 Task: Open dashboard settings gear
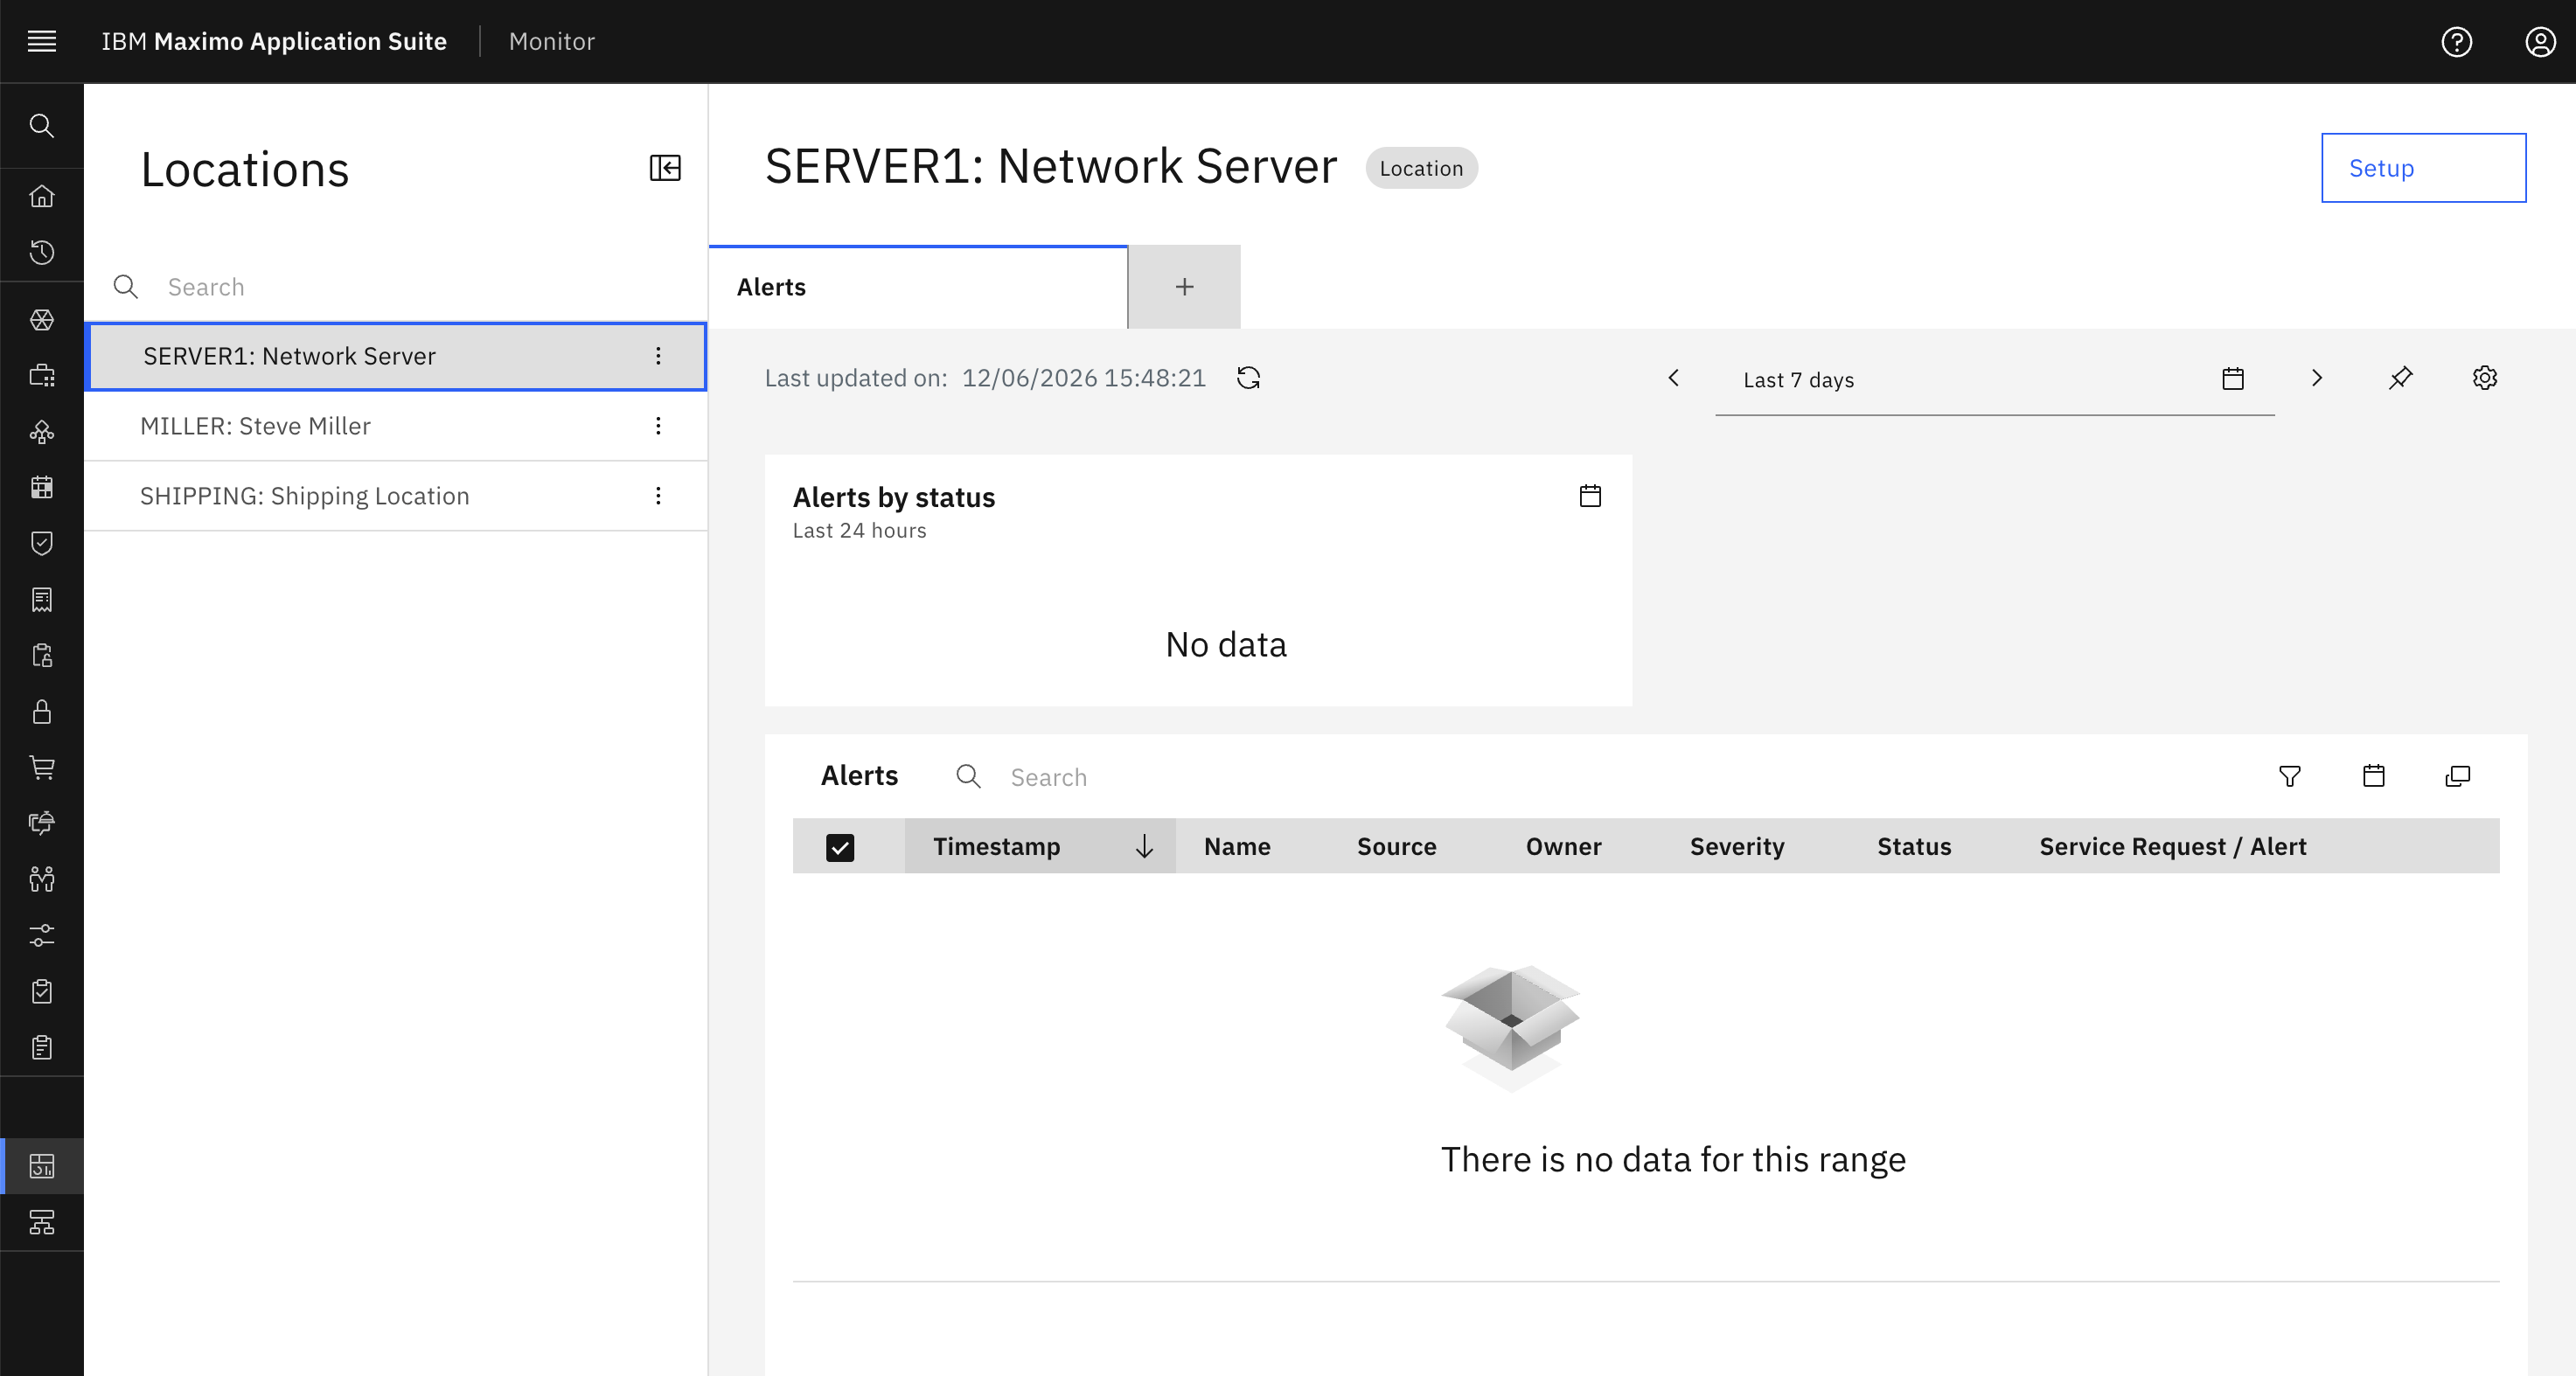click(x=2485, y=378)
